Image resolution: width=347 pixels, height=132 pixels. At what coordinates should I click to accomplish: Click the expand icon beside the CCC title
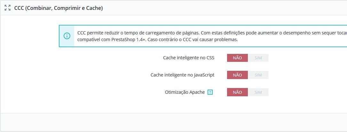coord(8,8)
